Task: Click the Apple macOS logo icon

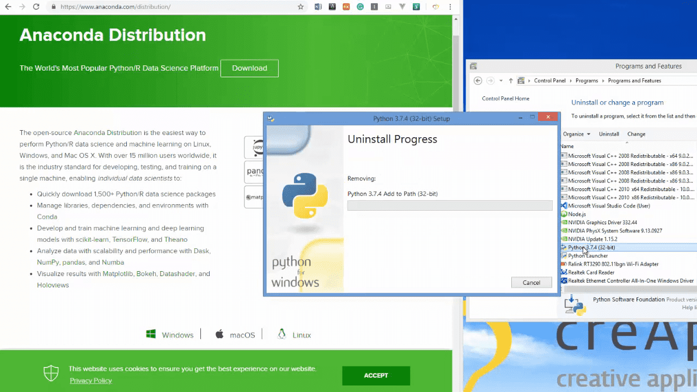Action: click(x=219, y=334)
